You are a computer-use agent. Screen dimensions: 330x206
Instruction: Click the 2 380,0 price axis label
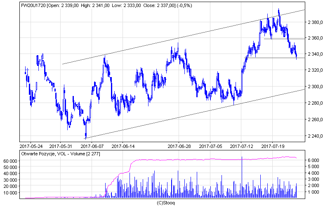[315, 22]
